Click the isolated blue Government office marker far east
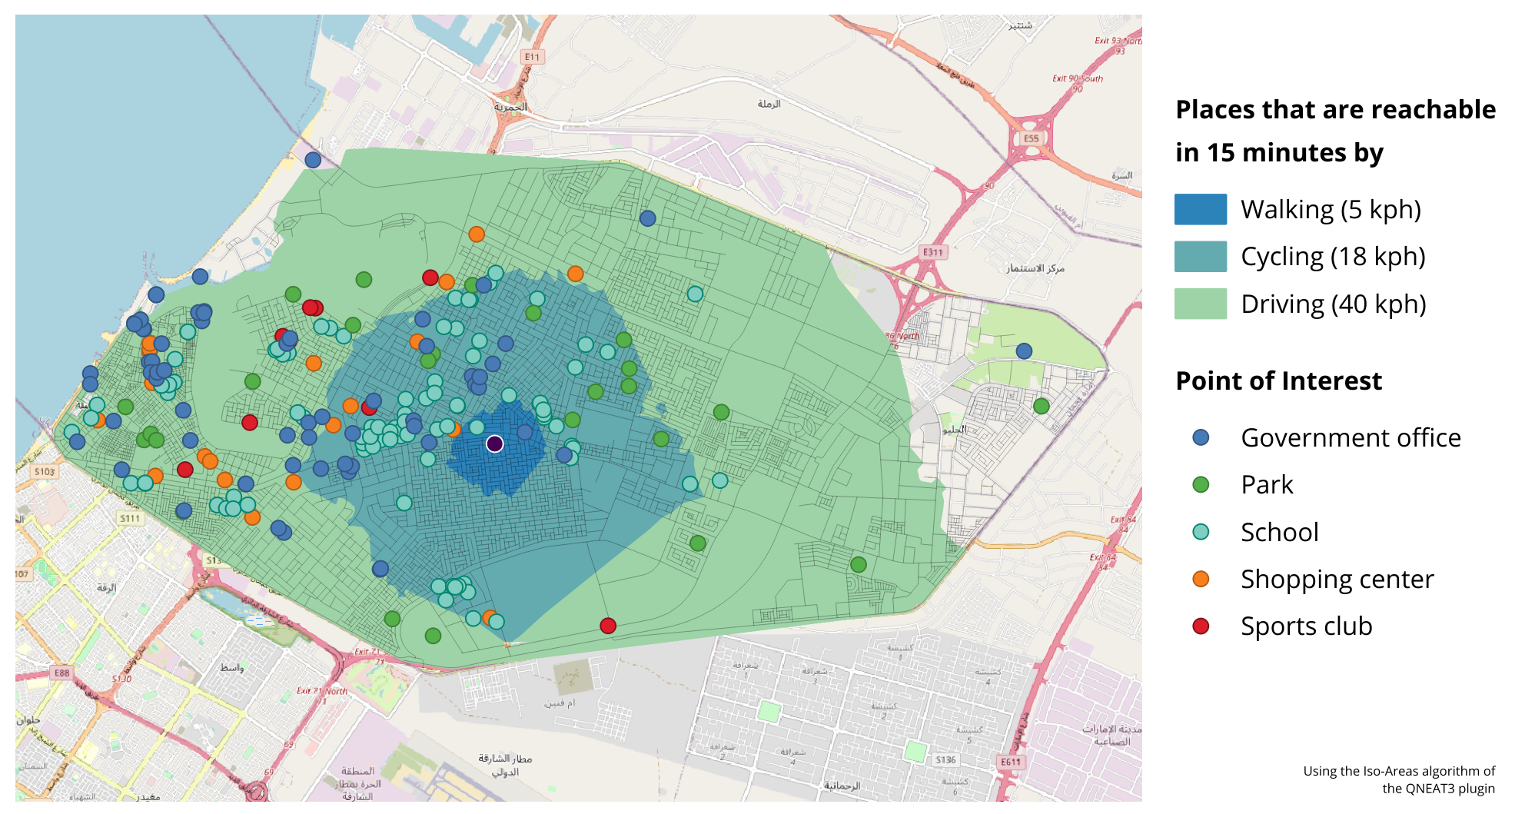 (1025, 351)
